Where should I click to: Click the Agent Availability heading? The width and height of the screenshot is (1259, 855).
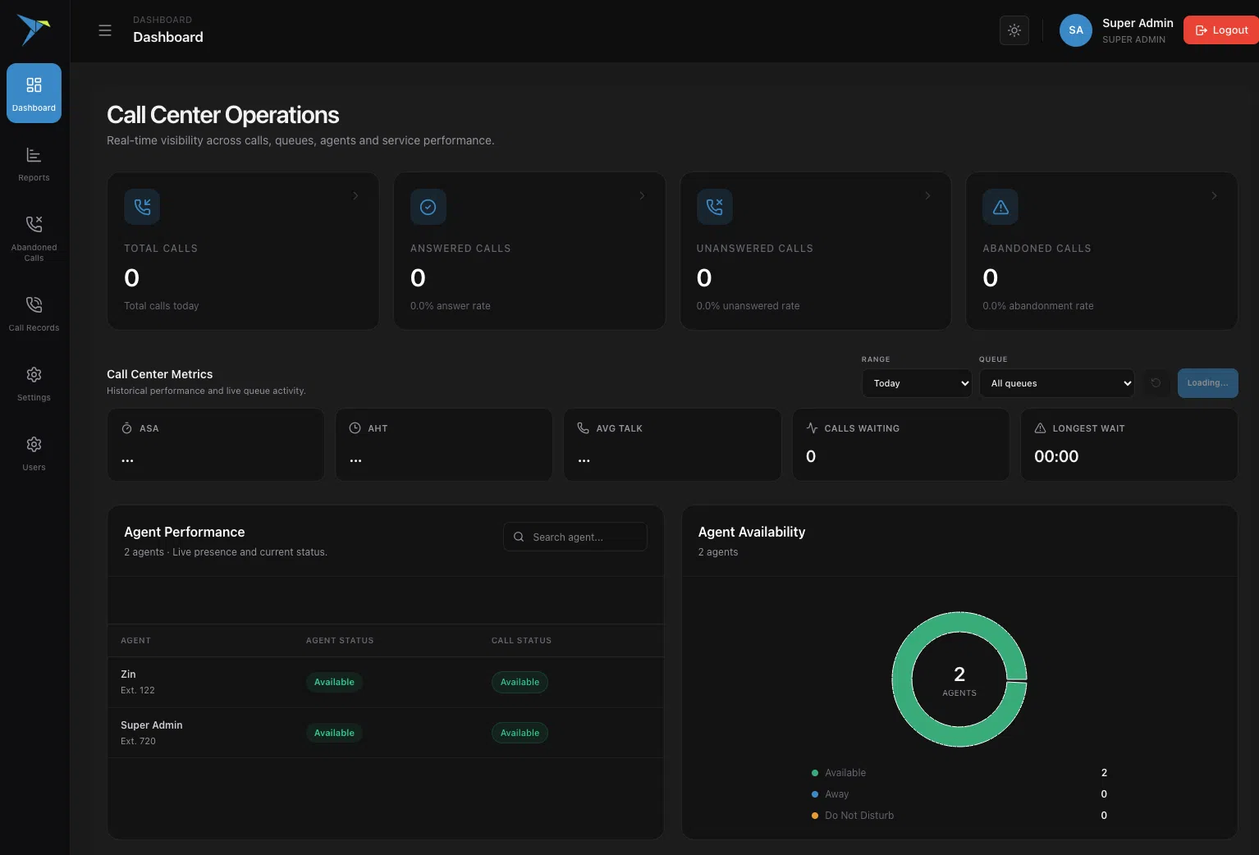(752, 532)
